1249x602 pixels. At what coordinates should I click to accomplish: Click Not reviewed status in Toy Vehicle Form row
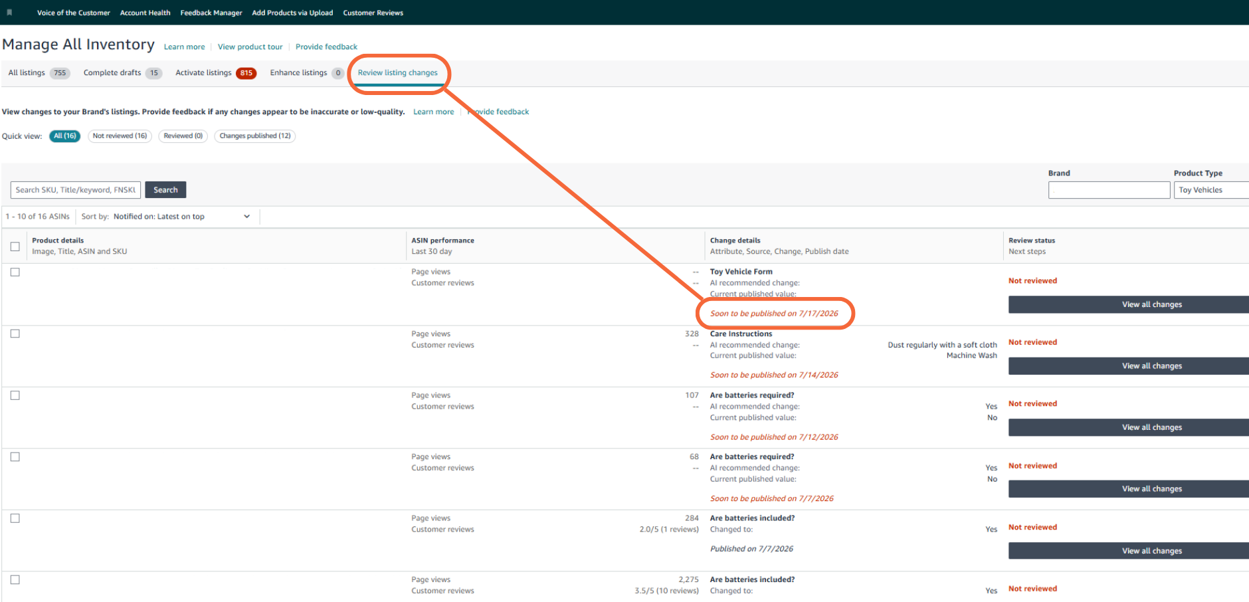1032,281
